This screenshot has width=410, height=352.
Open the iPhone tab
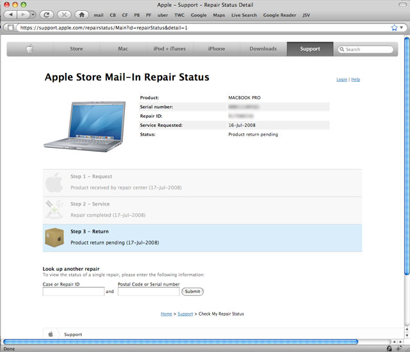coord(217,49)
